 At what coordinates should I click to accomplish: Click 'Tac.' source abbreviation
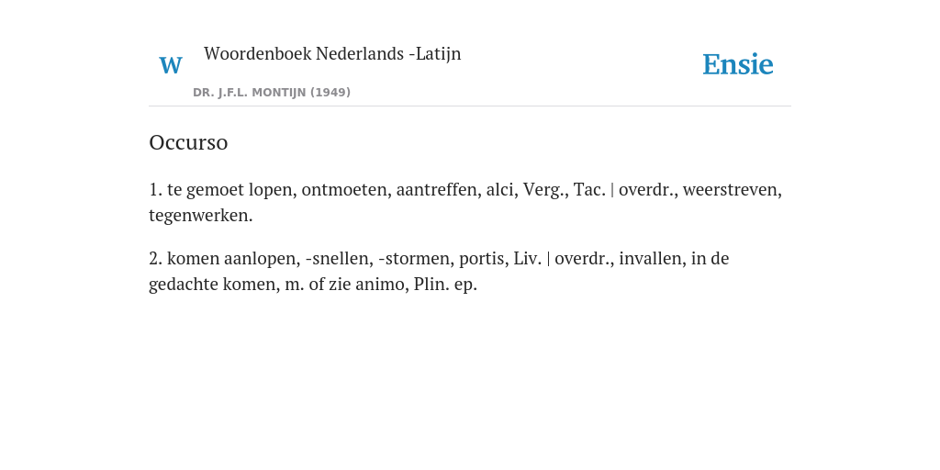point(589,189)
